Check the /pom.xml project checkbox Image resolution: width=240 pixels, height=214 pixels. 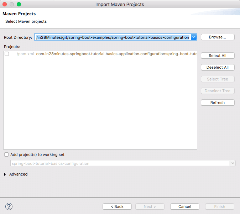pyautogui.click(x=7, y=54)
